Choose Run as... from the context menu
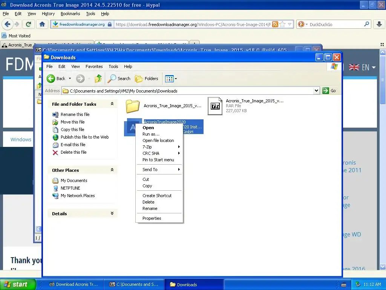The width and height of the screenshot is (386, 290). [x=159, y=134]
